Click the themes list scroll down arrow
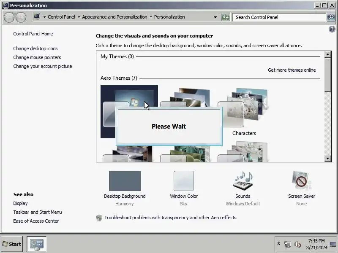 click(328, 159)
